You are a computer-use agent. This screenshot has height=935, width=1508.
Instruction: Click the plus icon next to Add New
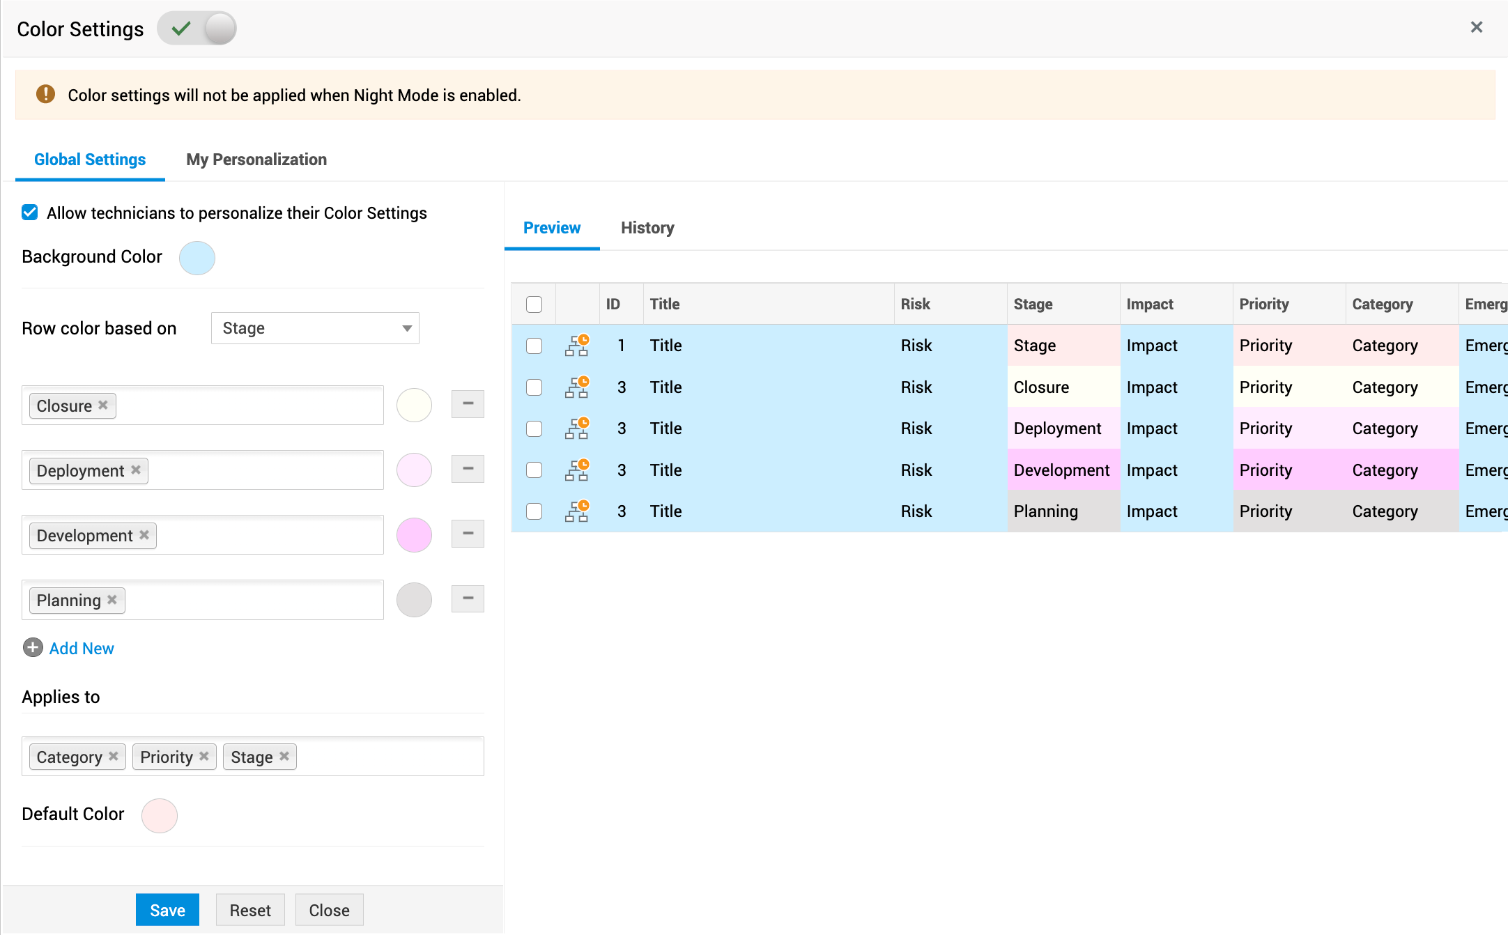click(x=33, y=648)
